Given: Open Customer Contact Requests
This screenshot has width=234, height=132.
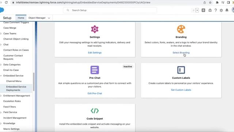Looking at the screenshot, I should pyautogui.click(x=13, y=57).
